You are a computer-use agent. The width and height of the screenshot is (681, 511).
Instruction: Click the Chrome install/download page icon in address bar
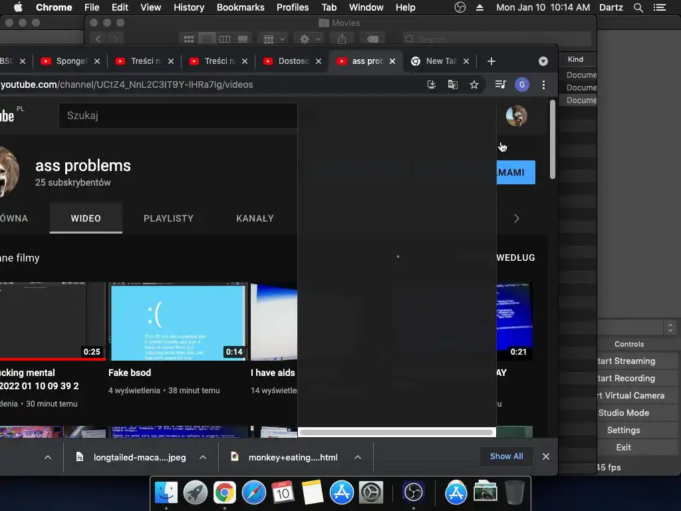click(x=431, y=85)
